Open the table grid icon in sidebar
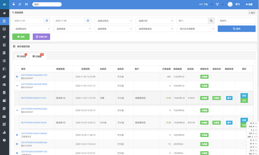 [5, 29]
